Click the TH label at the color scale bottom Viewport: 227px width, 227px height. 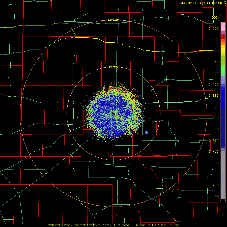pos(217,196)
